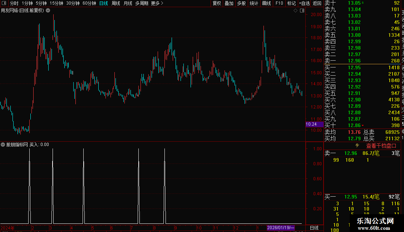Select the 买六 12.90 order book row
404x232 pixels.
(362, 100)
